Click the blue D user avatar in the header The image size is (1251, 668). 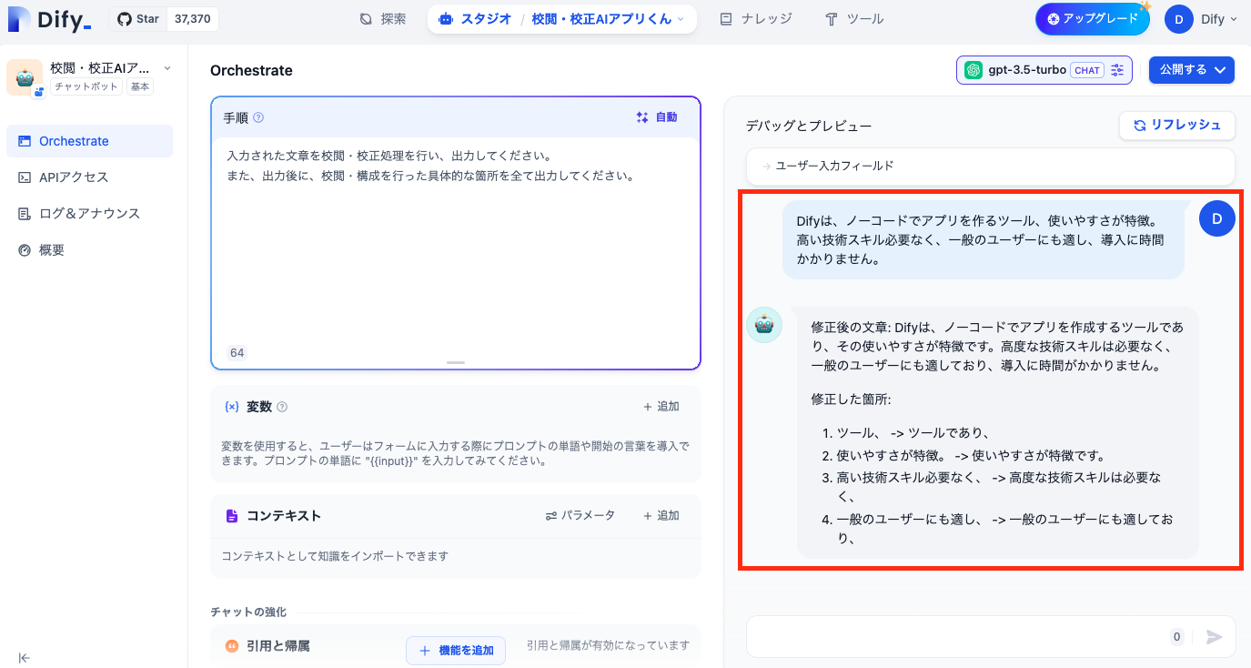coord(1179,18)
